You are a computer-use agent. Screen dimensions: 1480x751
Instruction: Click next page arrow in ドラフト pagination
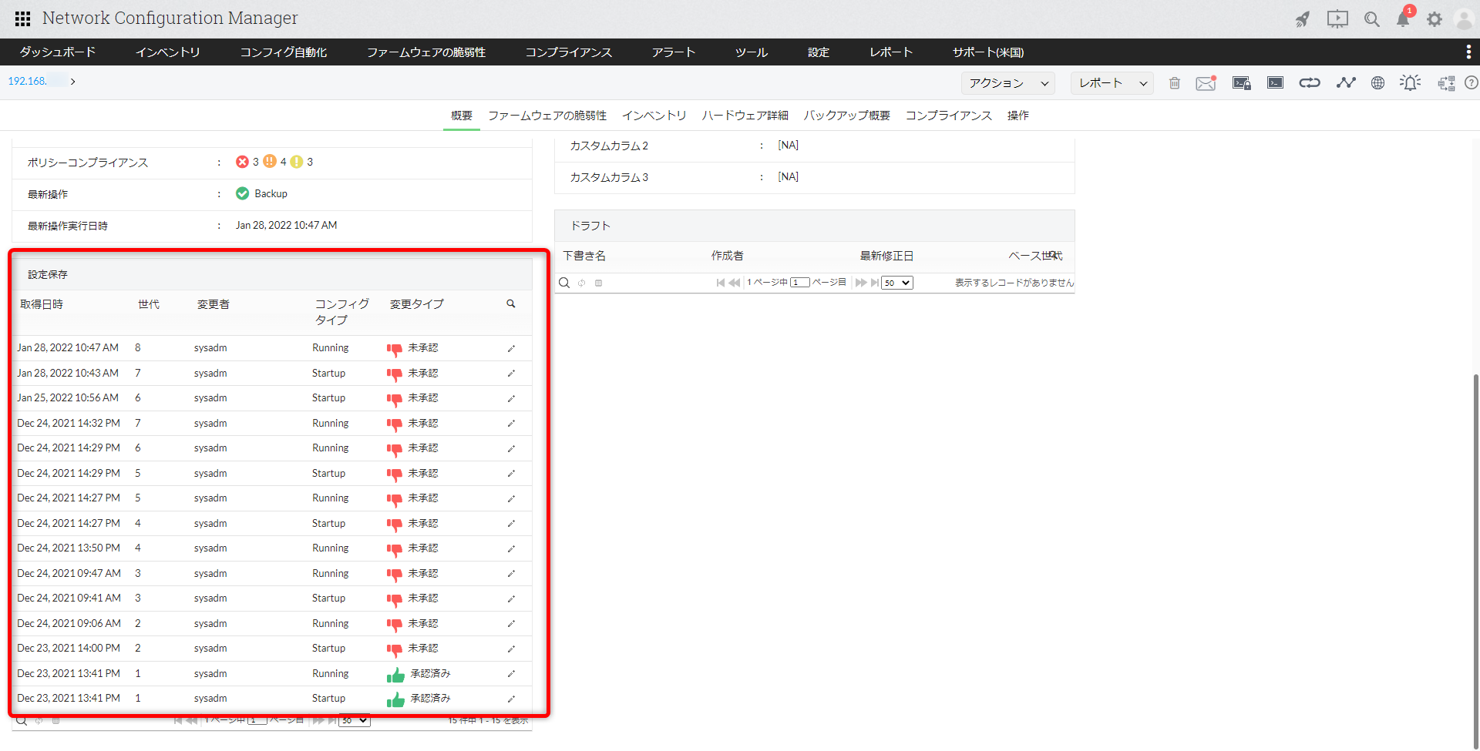861,283
